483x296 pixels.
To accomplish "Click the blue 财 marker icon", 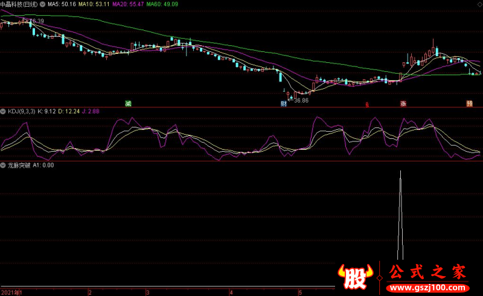I will click(284, 104).
